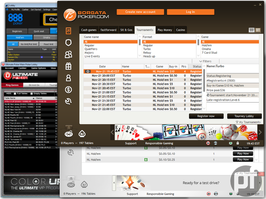The image size is (266, 199).
Task: Open the Borgata logo sidebar icon
Action: pyautogui.click(x=68, y=31)
